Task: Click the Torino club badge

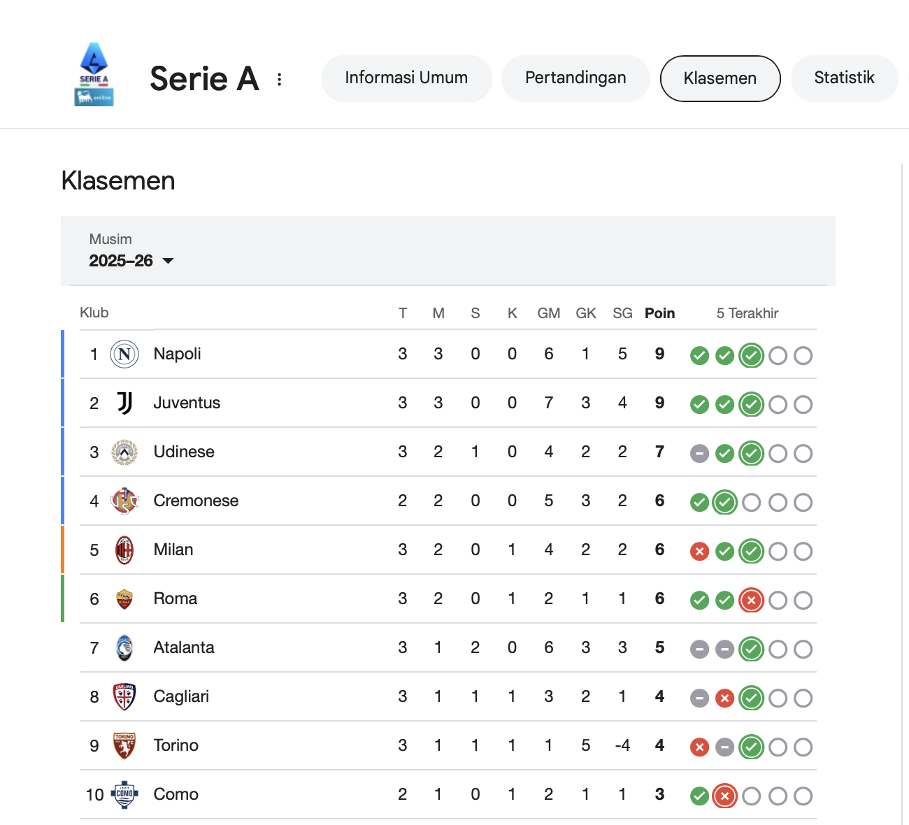Action: 124,746
